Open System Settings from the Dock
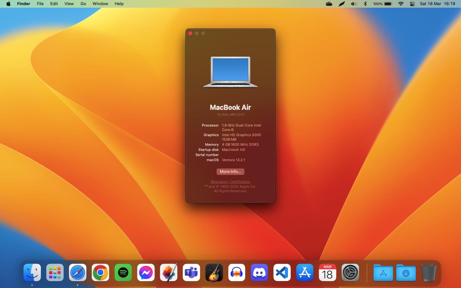 click(x=350, y=272)
